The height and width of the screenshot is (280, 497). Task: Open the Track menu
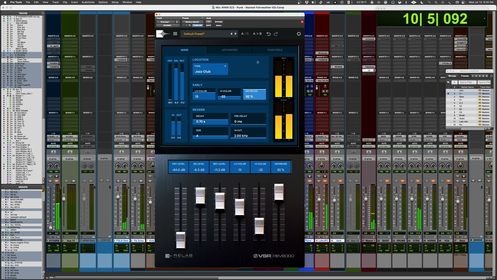[x=56, y=2]
